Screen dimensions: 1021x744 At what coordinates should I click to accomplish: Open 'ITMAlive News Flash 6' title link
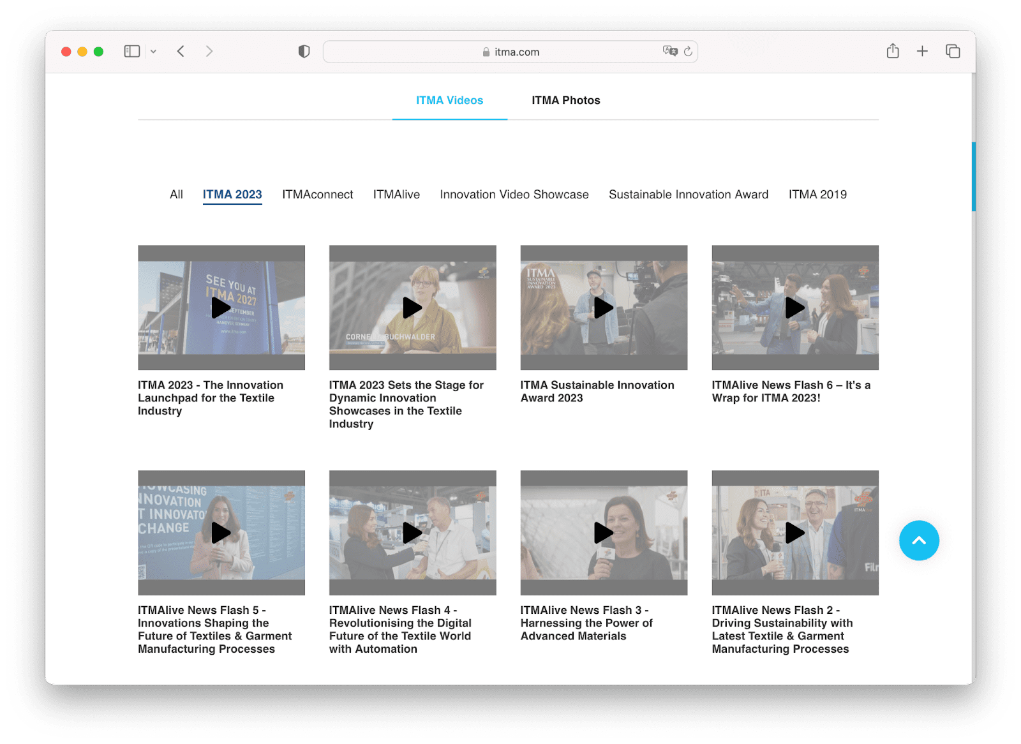791,392
